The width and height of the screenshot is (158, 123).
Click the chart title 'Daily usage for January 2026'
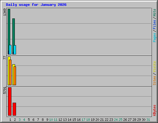36,5
